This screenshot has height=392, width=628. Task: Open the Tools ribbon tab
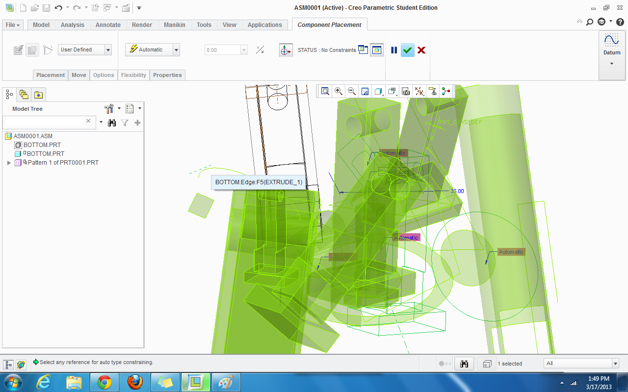click(204, 25)
